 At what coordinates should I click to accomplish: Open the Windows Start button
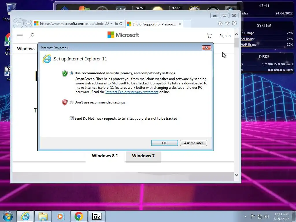pyautogui.click(x=8, y=216)
